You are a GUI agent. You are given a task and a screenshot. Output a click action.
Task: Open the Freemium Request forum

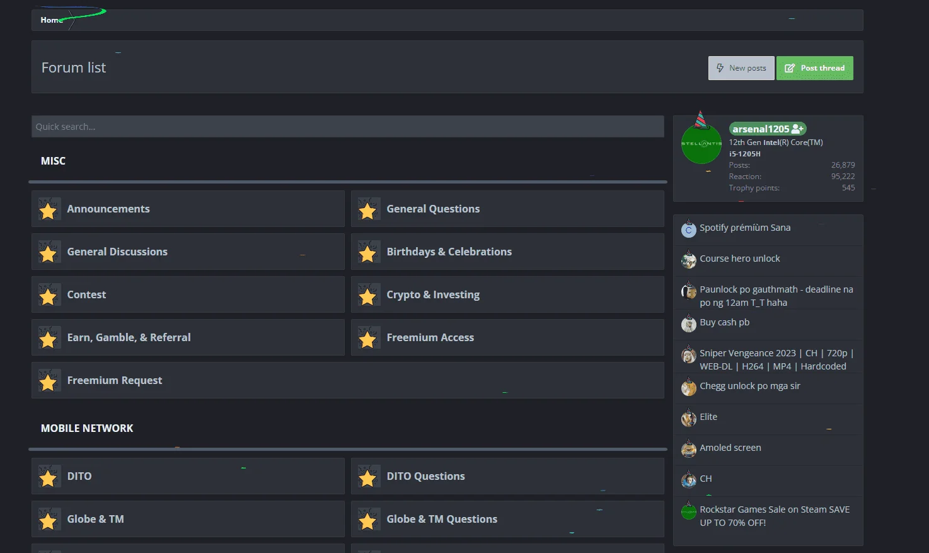click(115, 380)
